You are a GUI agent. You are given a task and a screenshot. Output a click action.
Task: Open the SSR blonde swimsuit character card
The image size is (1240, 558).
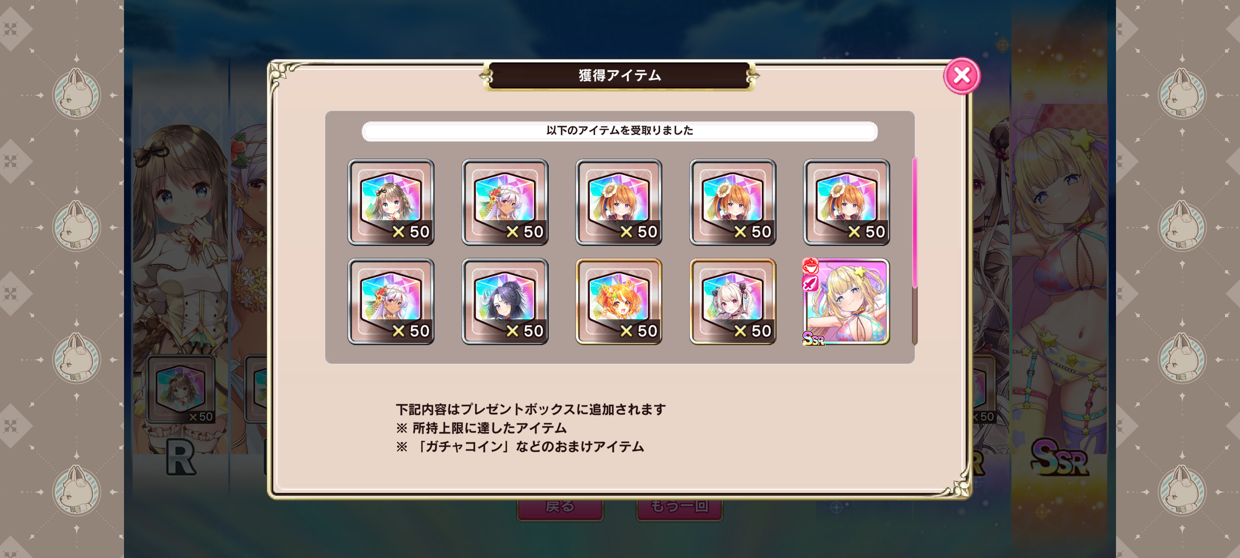847,302
